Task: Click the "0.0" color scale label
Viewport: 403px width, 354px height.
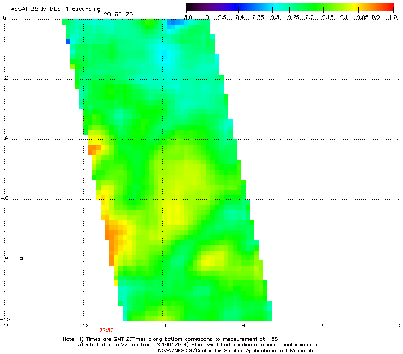Action: [x=376, y=17]
